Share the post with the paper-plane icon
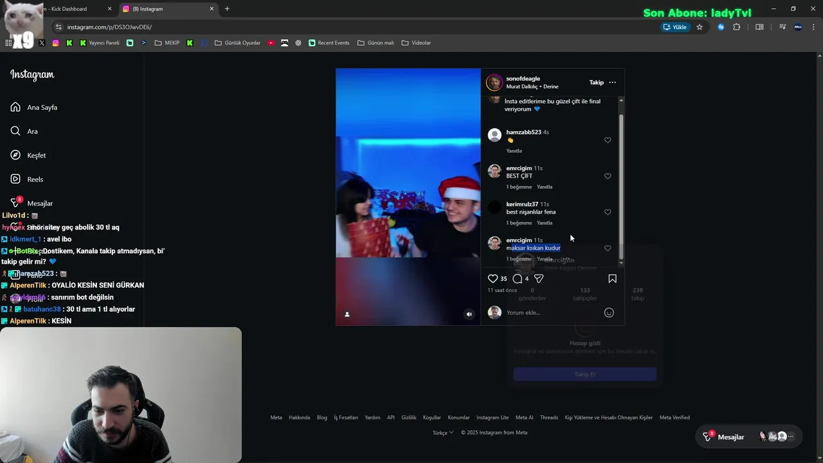Screen dimensions: 823x463 539,278
